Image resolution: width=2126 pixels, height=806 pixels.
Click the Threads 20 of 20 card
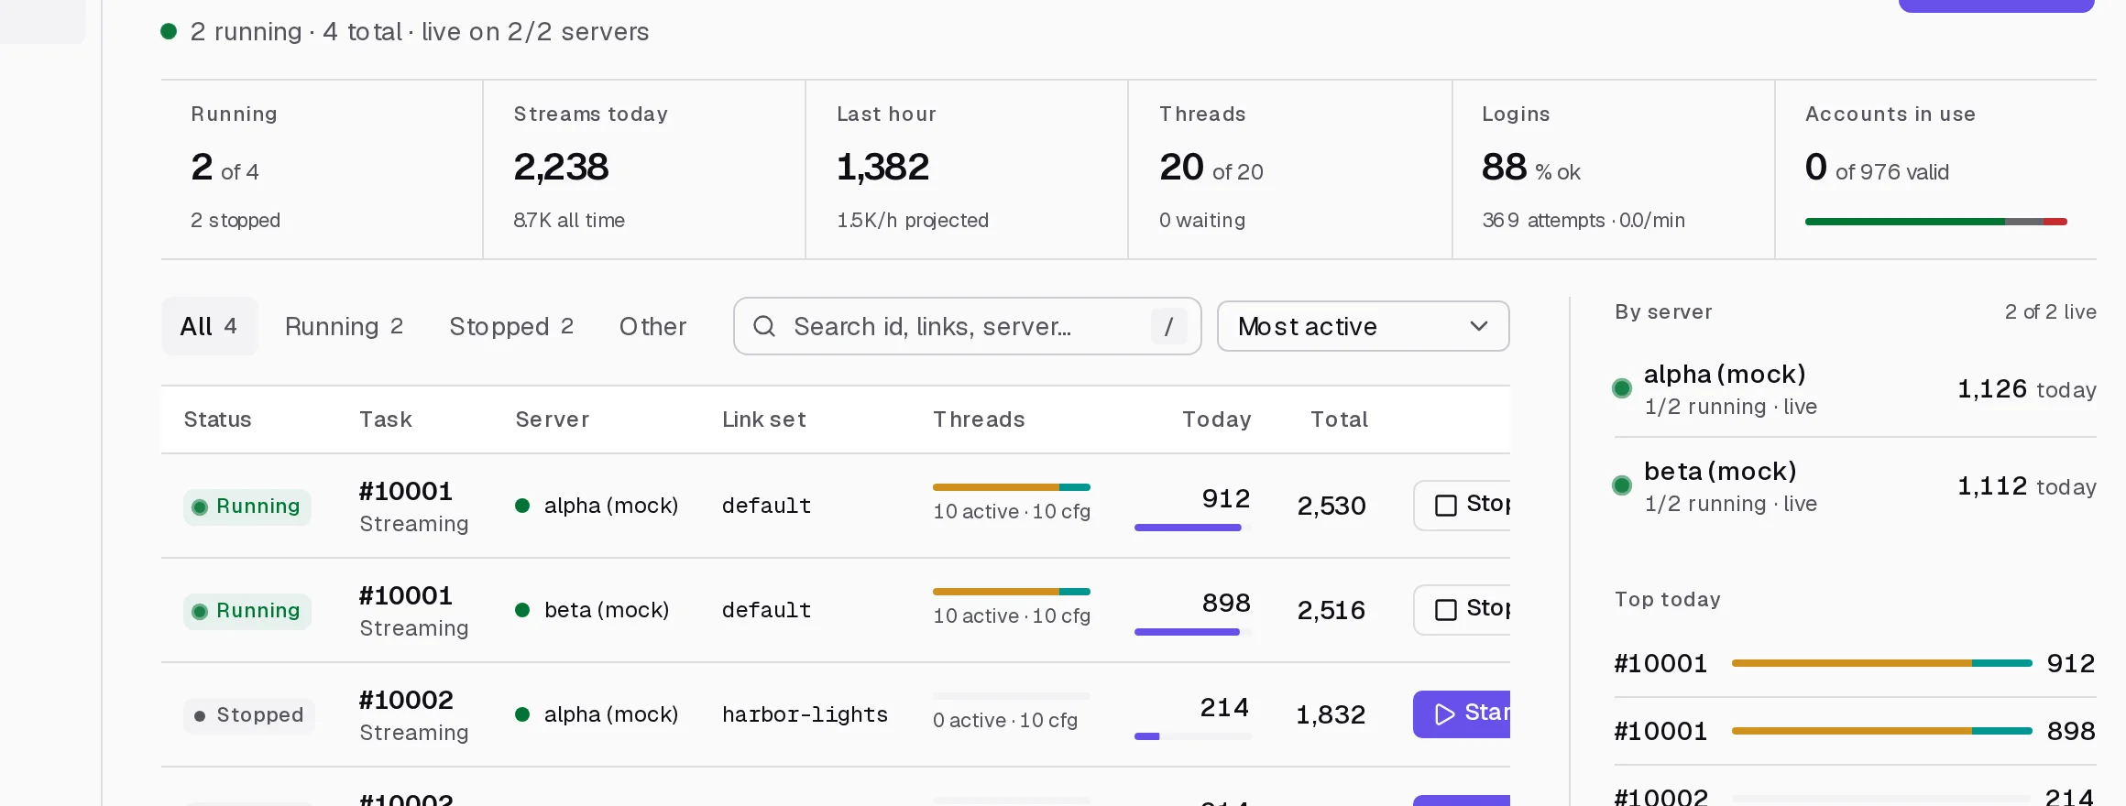[x=1290, y=169]
